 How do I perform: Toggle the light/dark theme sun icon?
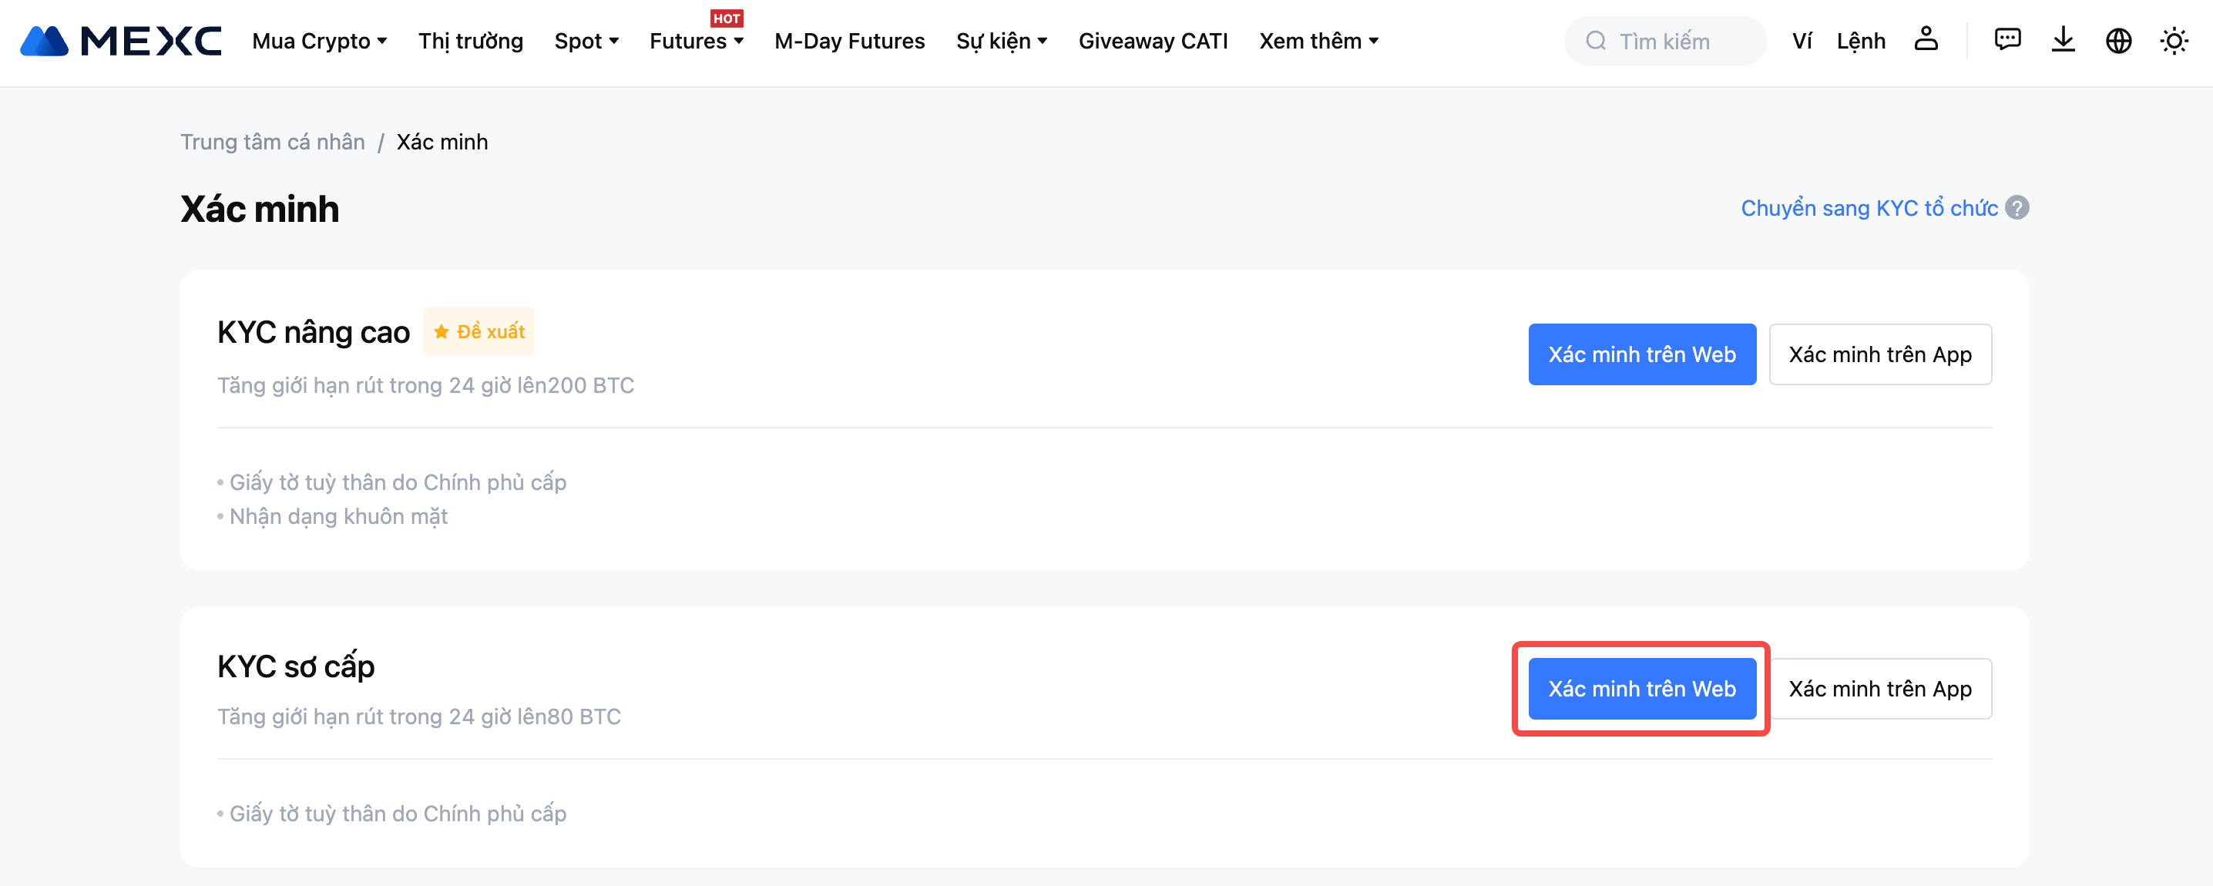click(x=2174, y=40)
